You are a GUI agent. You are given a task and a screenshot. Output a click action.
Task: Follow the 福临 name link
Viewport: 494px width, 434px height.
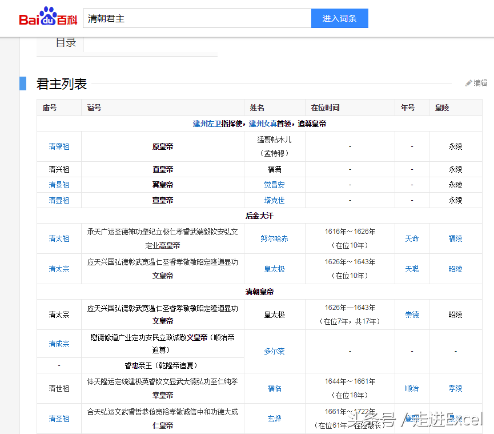click(x=274, y=389)
